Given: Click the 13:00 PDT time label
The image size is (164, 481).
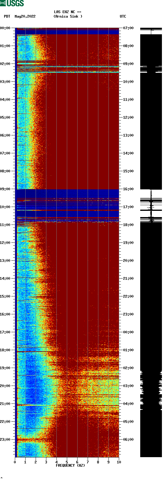Looking at the screenshot, I should 5,261.
